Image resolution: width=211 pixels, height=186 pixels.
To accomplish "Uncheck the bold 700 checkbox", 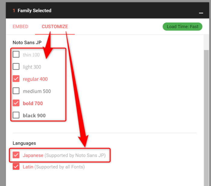I will pos(16,103).
